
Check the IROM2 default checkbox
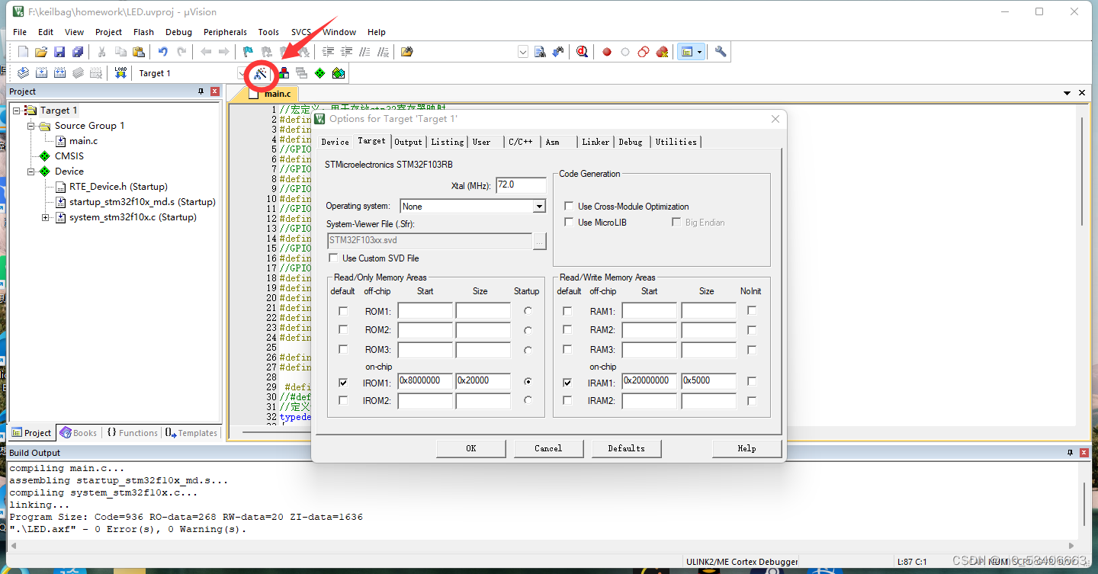point(343,400)
